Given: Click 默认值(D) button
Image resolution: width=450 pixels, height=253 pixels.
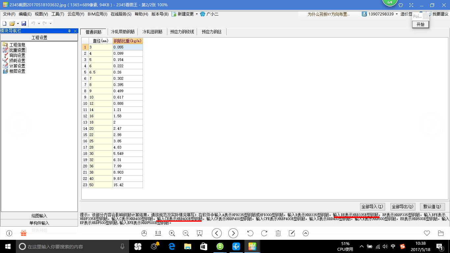Looking at the screenshot, I should [x=432, y=207].
